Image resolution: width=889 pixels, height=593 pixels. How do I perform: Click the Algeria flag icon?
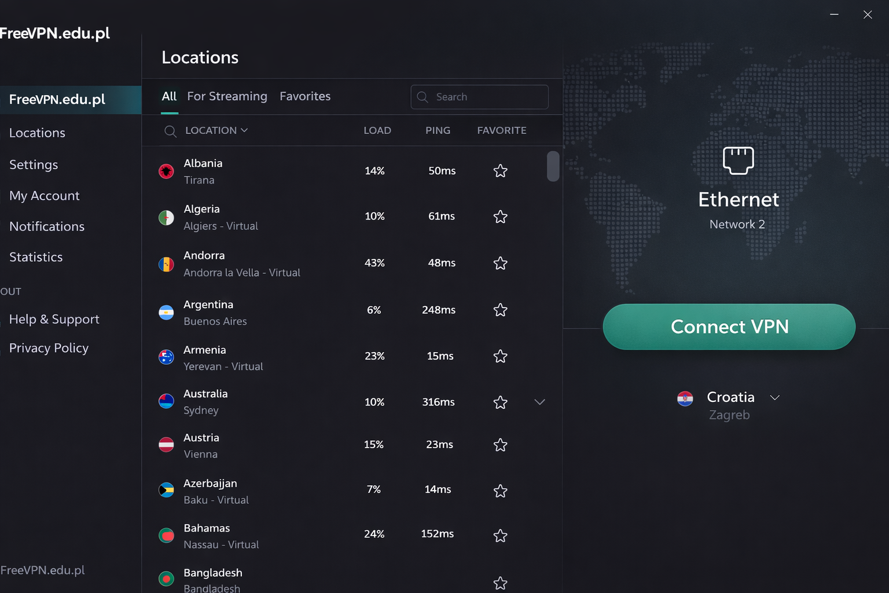tap(166, 218)
